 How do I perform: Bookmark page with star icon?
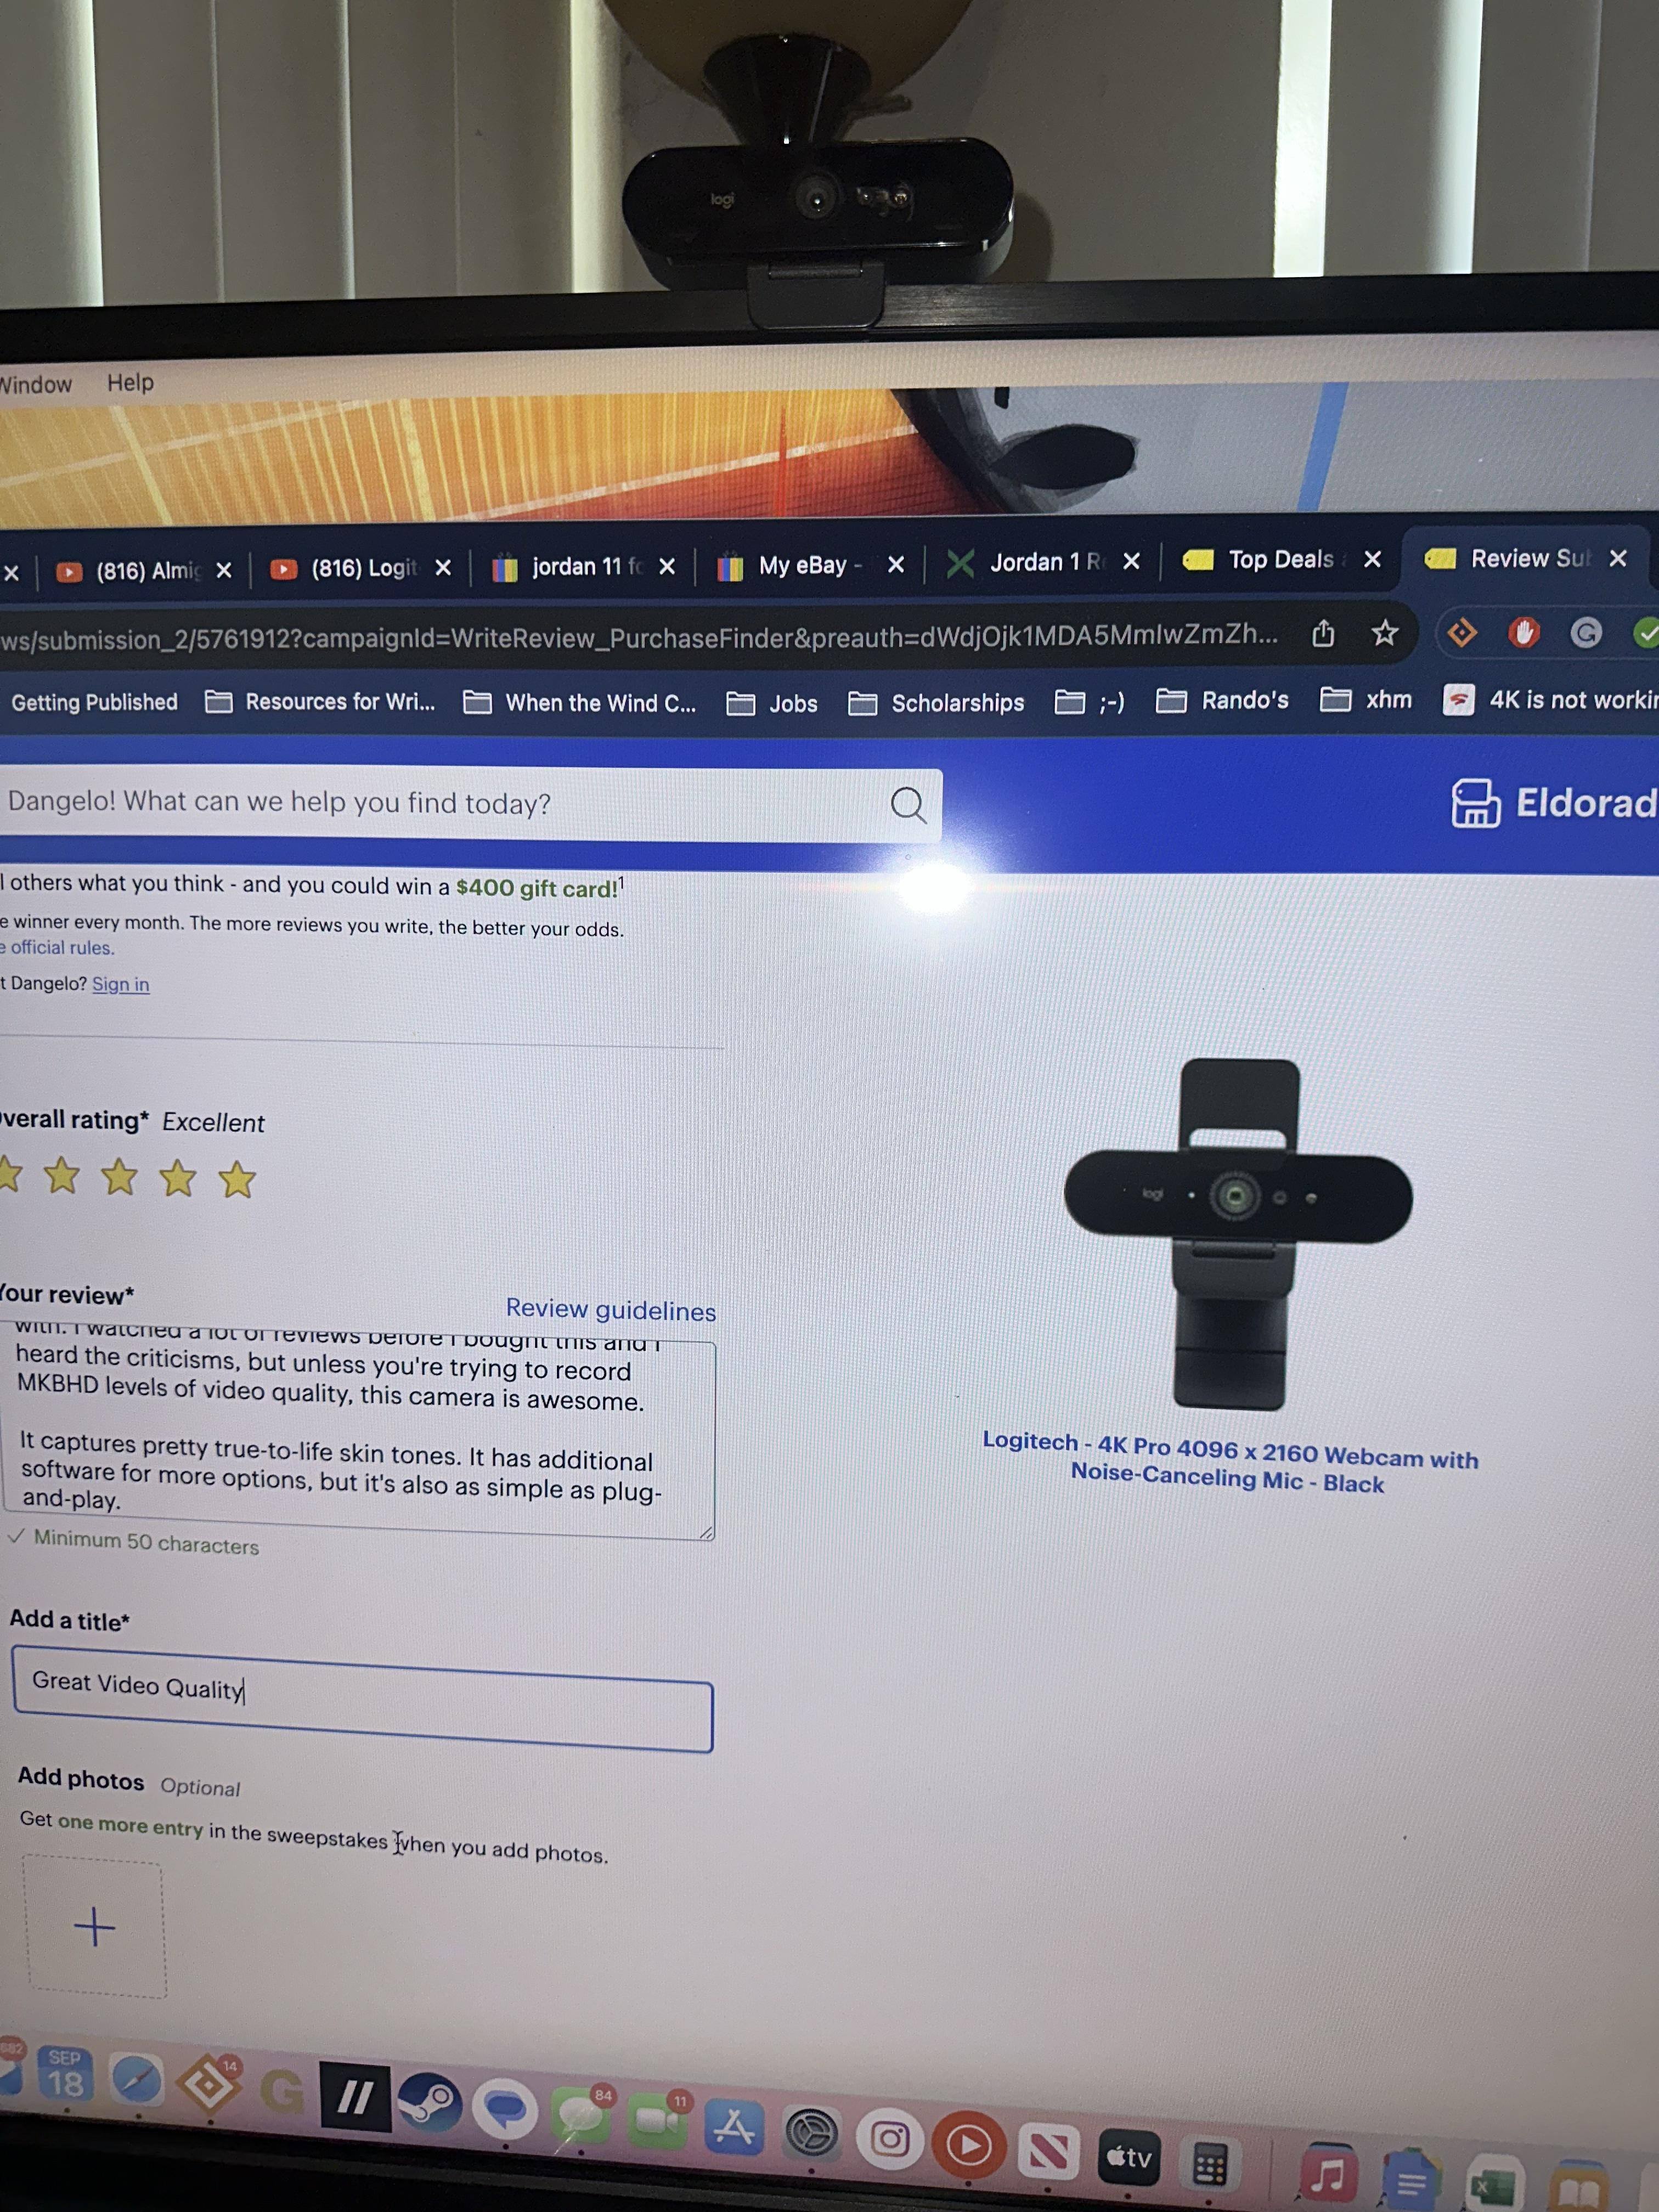(1384, 632)
